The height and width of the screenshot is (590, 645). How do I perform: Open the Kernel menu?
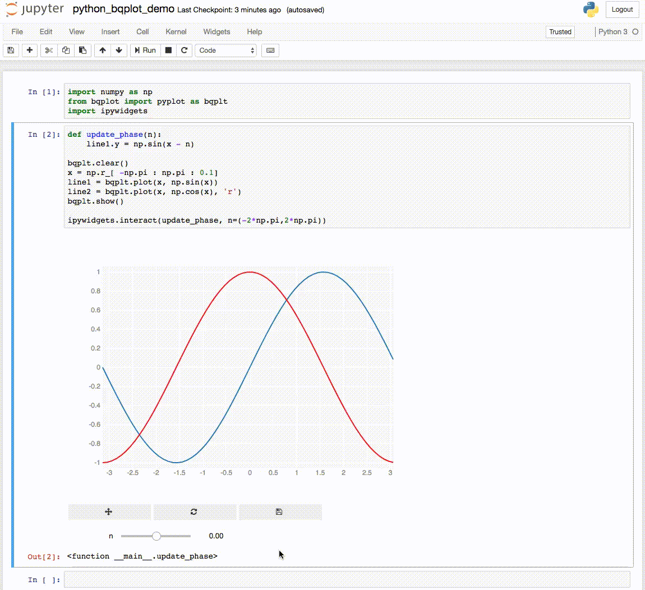coord(176,32)
